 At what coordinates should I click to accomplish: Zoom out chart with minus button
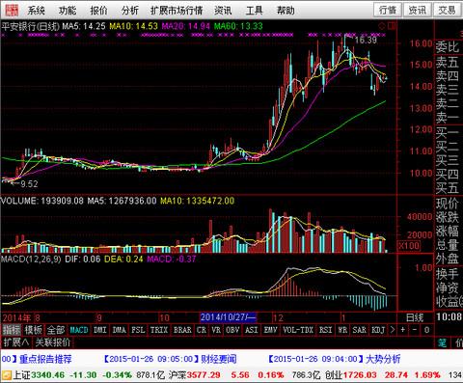click(415, 330)
